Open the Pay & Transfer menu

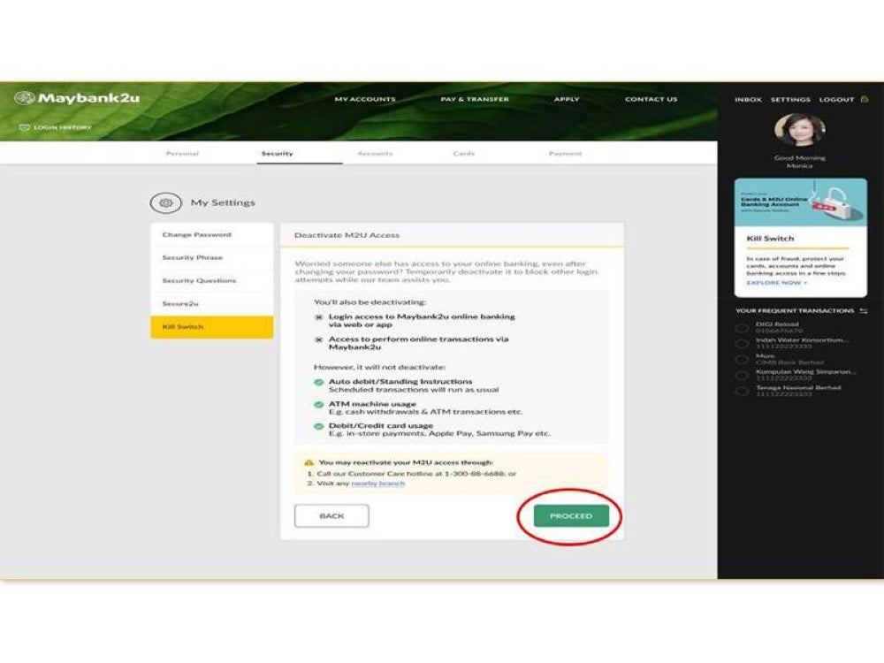[475, 99]
